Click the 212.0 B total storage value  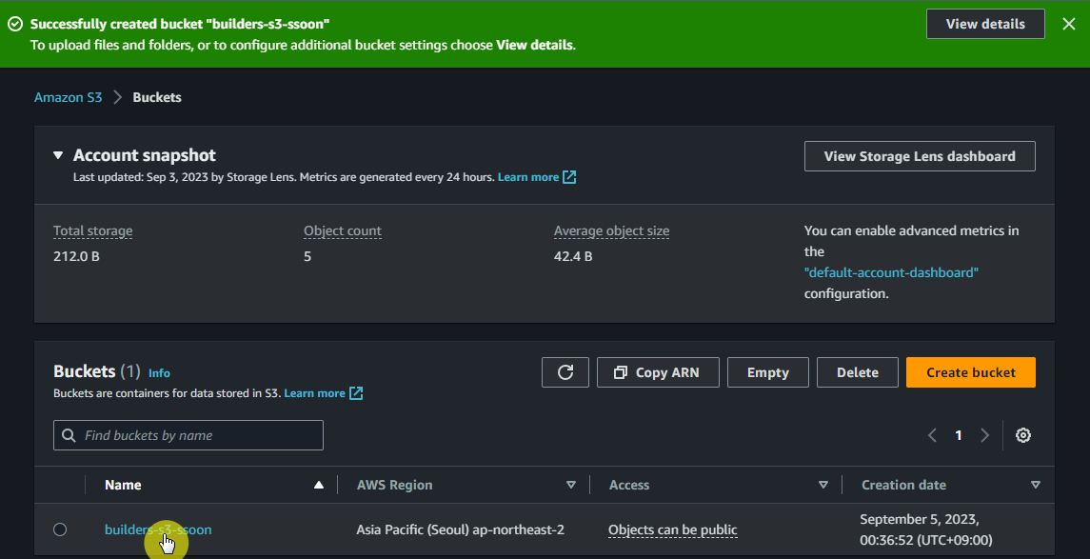(x=76, y=256)
